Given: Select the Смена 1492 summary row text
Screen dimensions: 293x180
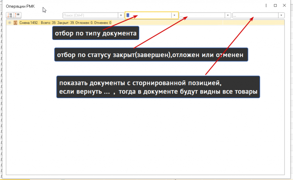Looking at the screenshot, I should [x=65, y=23].
